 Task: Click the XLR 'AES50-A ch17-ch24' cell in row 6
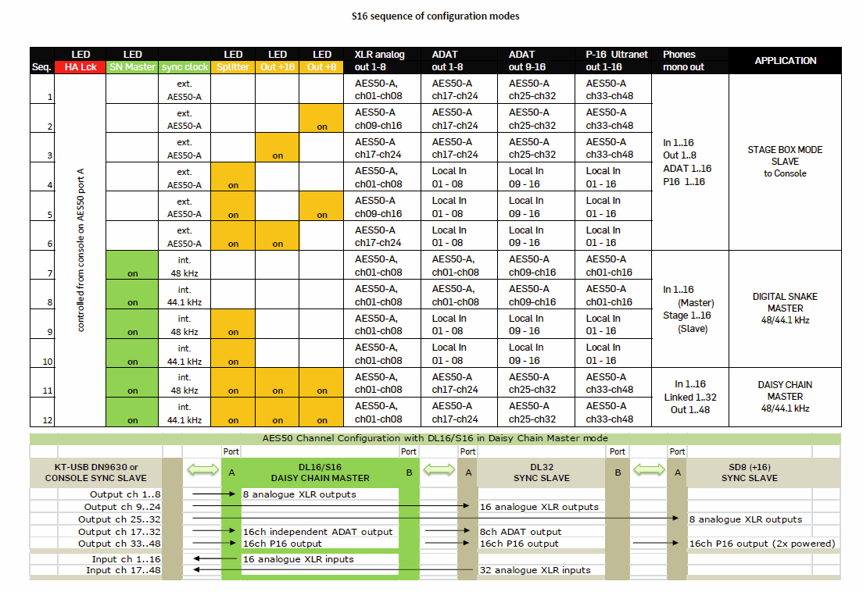pyautogui.click(x=382, y=236)
